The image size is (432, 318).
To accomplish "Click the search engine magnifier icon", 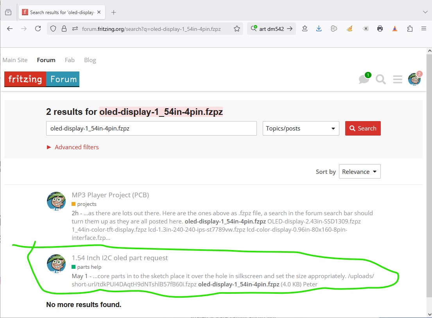I will click(x=254, y=29).
